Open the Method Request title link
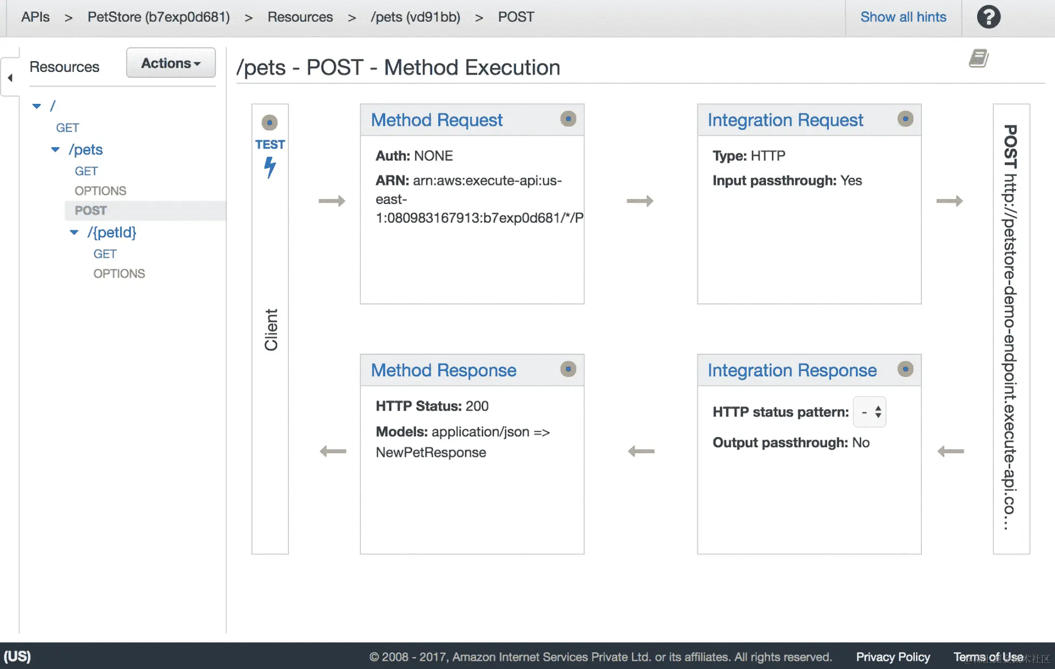Screen dimensions: 1055x669 coord(437,120)
